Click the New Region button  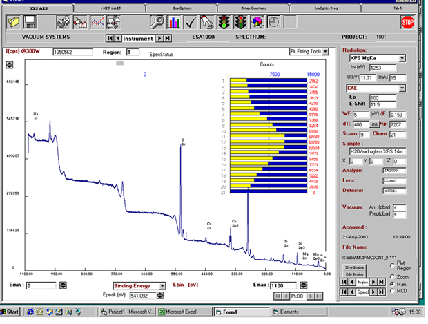pyautogui.click(x=354, y=267)
